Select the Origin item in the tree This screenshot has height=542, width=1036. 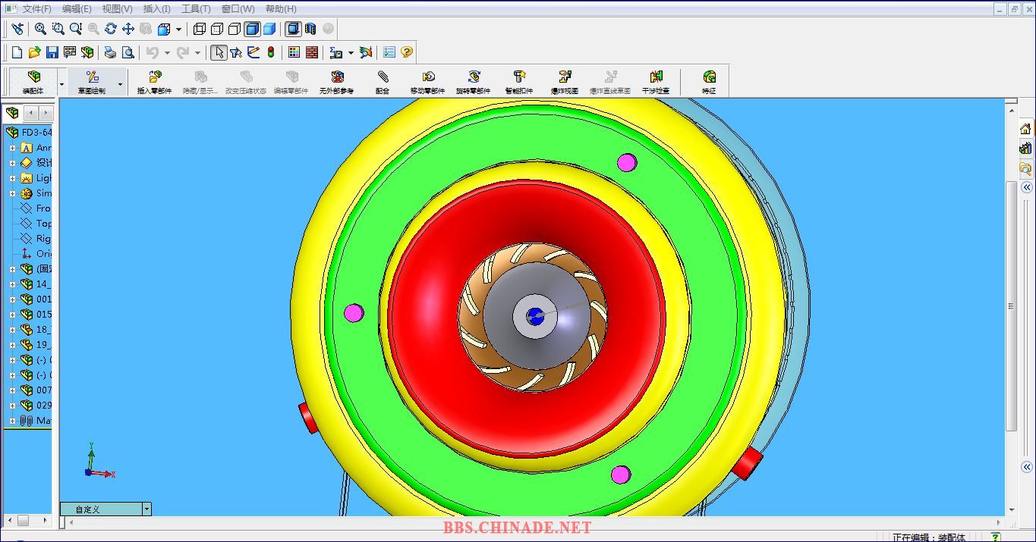pos(35,254)
